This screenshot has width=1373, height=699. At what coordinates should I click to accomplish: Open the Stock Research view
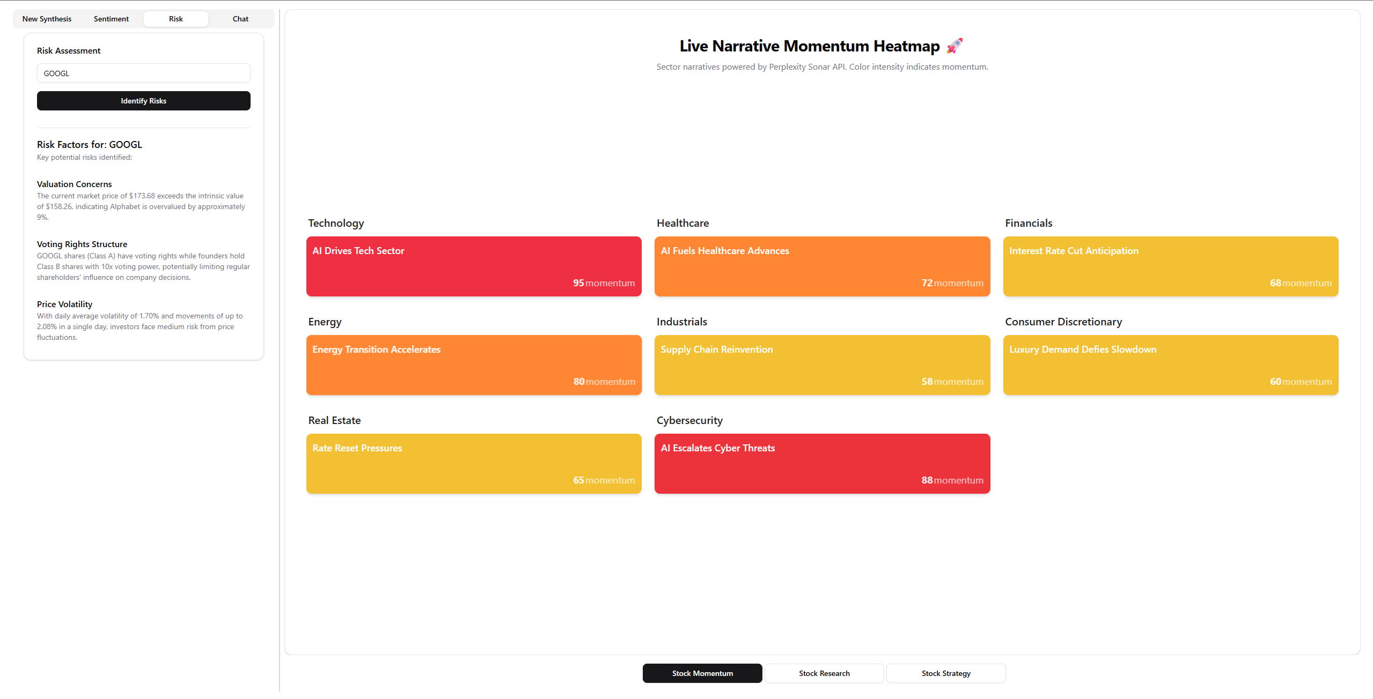click(x=824, y=673)
